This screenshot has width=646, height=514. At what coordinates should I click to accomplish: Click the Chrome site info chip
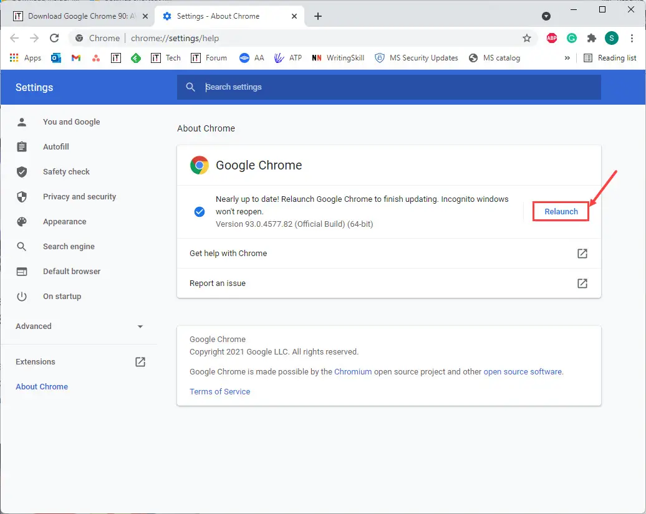tap(97, 38)
